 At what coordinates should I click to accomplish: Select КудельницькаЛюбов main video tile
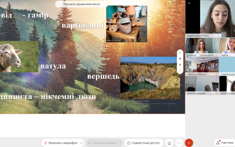pyautogui.click(x=210, y=18)
